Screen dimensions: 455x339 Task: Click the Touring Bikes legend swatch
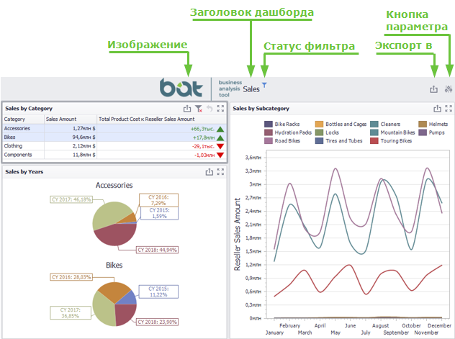[374, 141]
